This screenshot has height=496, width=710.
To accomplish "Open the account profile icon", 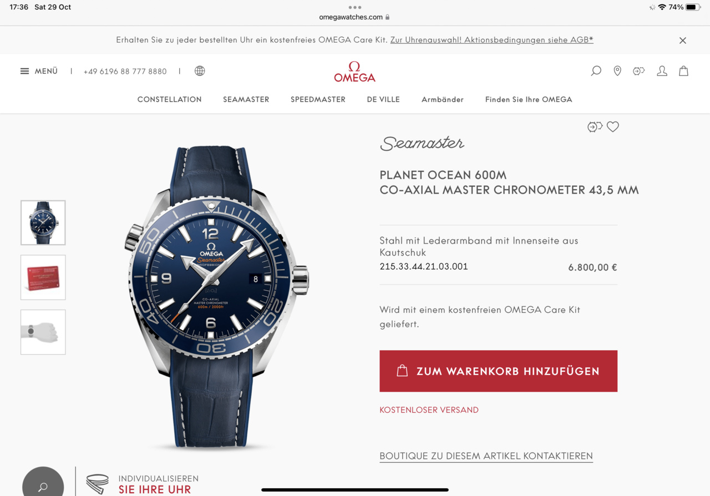I will coord(662,71).
